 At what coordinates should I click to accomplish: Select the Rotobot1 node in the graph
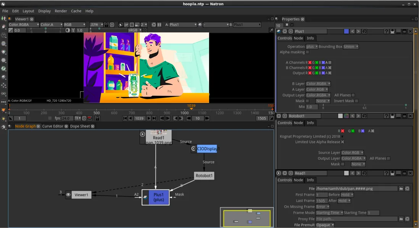[x=204, y=176]
